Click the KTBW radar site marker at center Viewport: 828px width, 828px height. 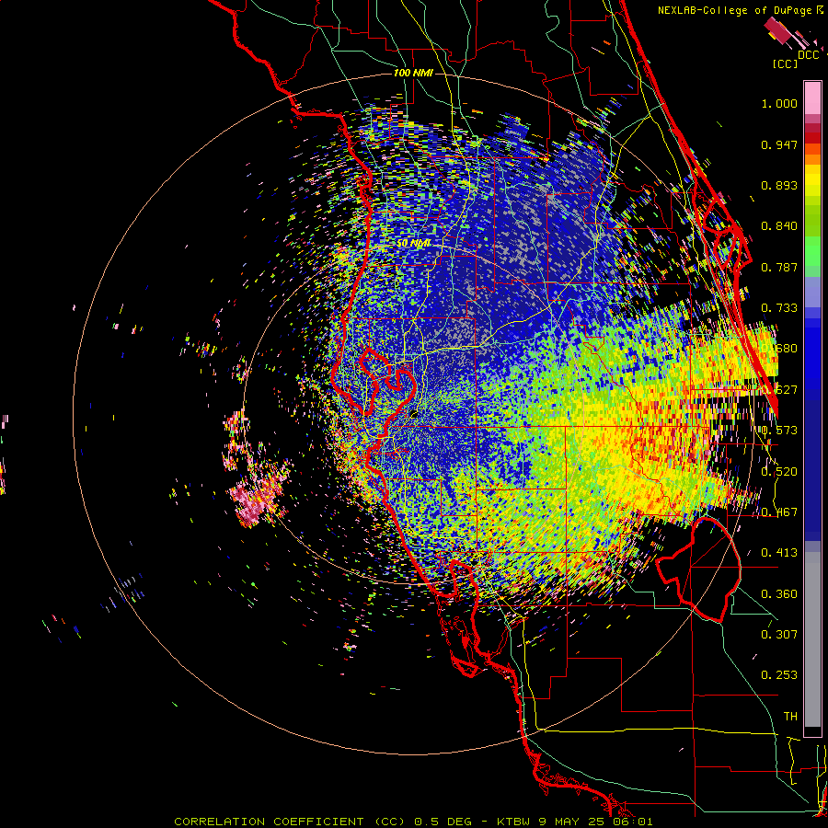pyautogui.click(x=413, y=413)
